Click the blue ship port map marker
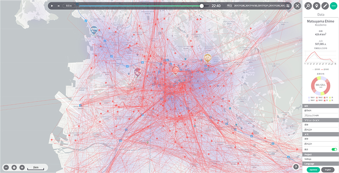 click(x=93, y=30)
